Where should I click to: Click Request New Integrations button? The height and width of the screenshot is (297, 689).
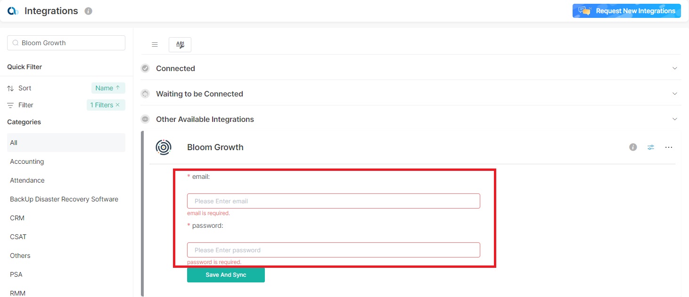click(626, 11)
